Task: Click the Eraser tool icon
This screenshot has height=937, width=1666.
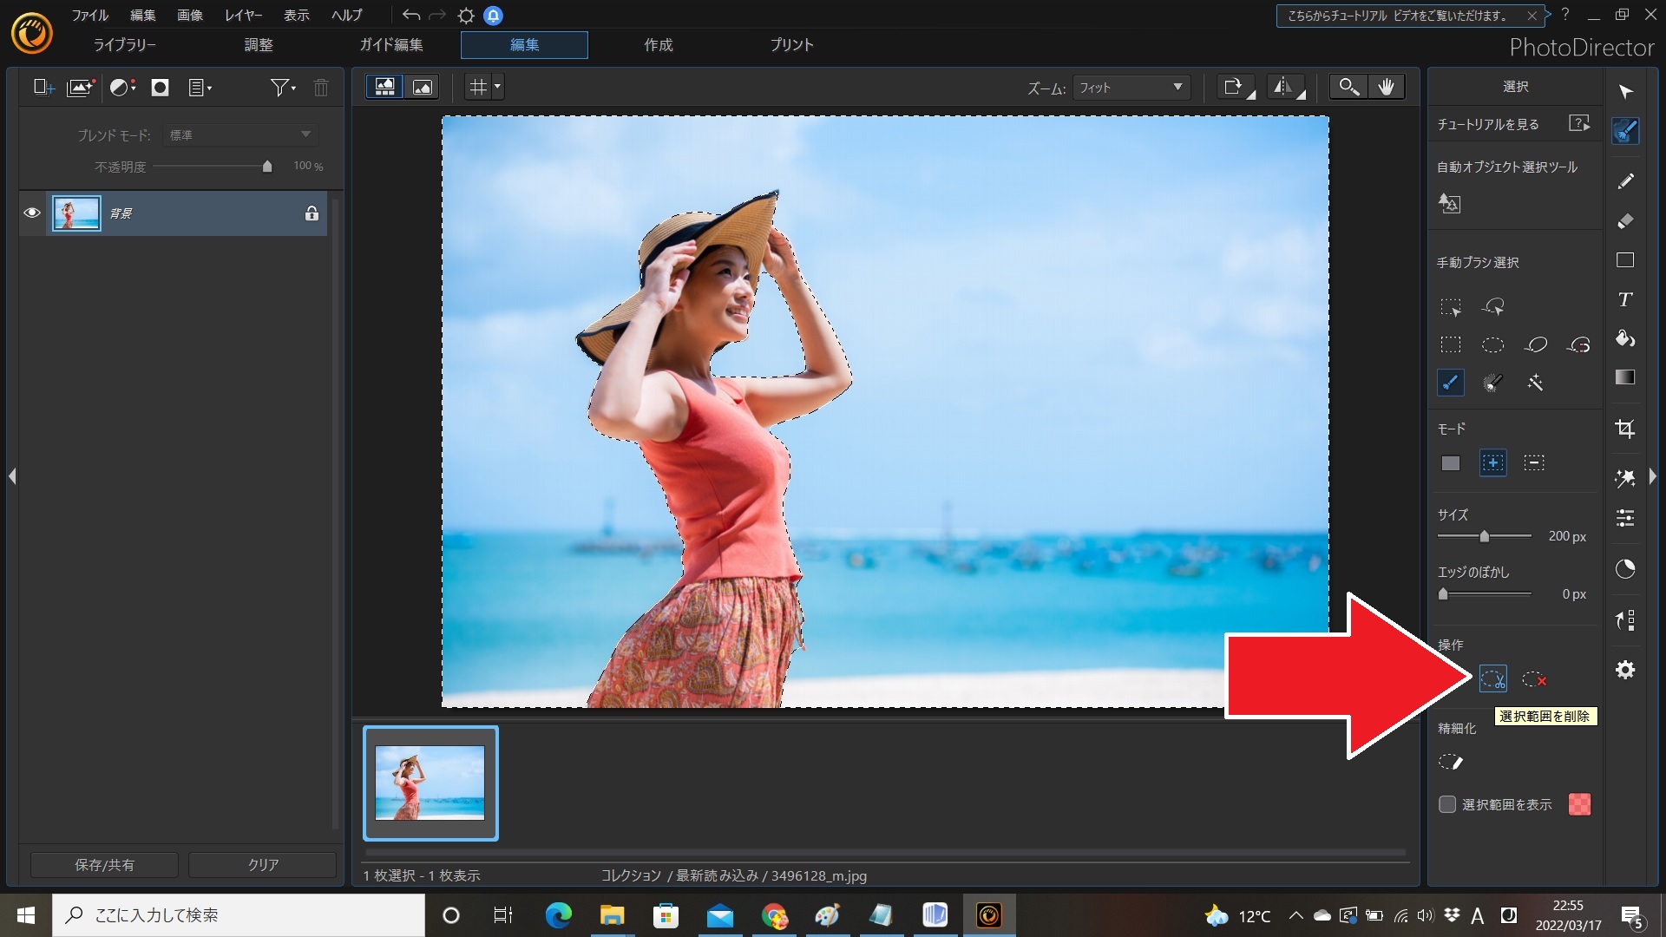Action: click(1625, 221)
